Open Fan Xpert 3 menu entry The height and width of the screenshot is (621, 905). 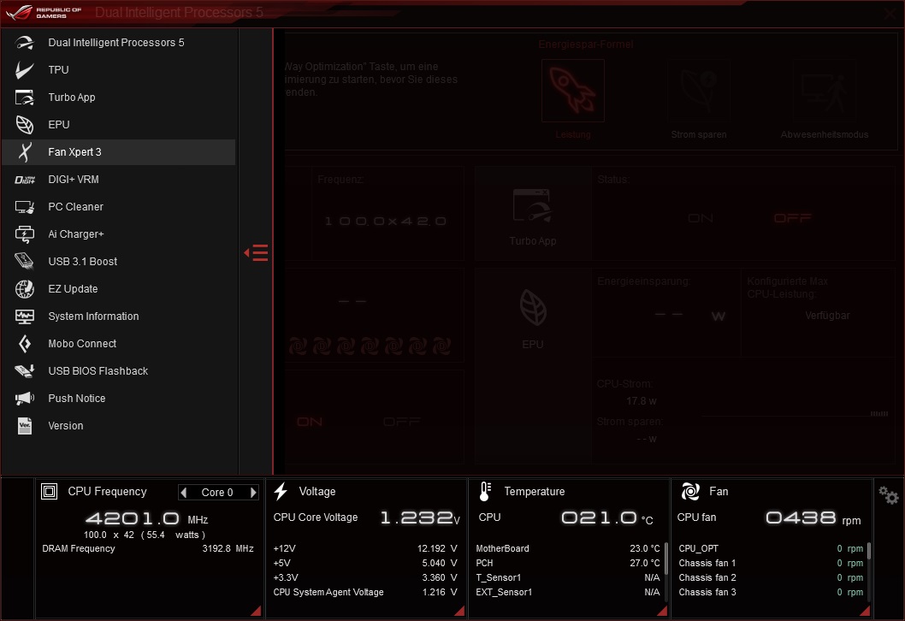coord(119,151)
